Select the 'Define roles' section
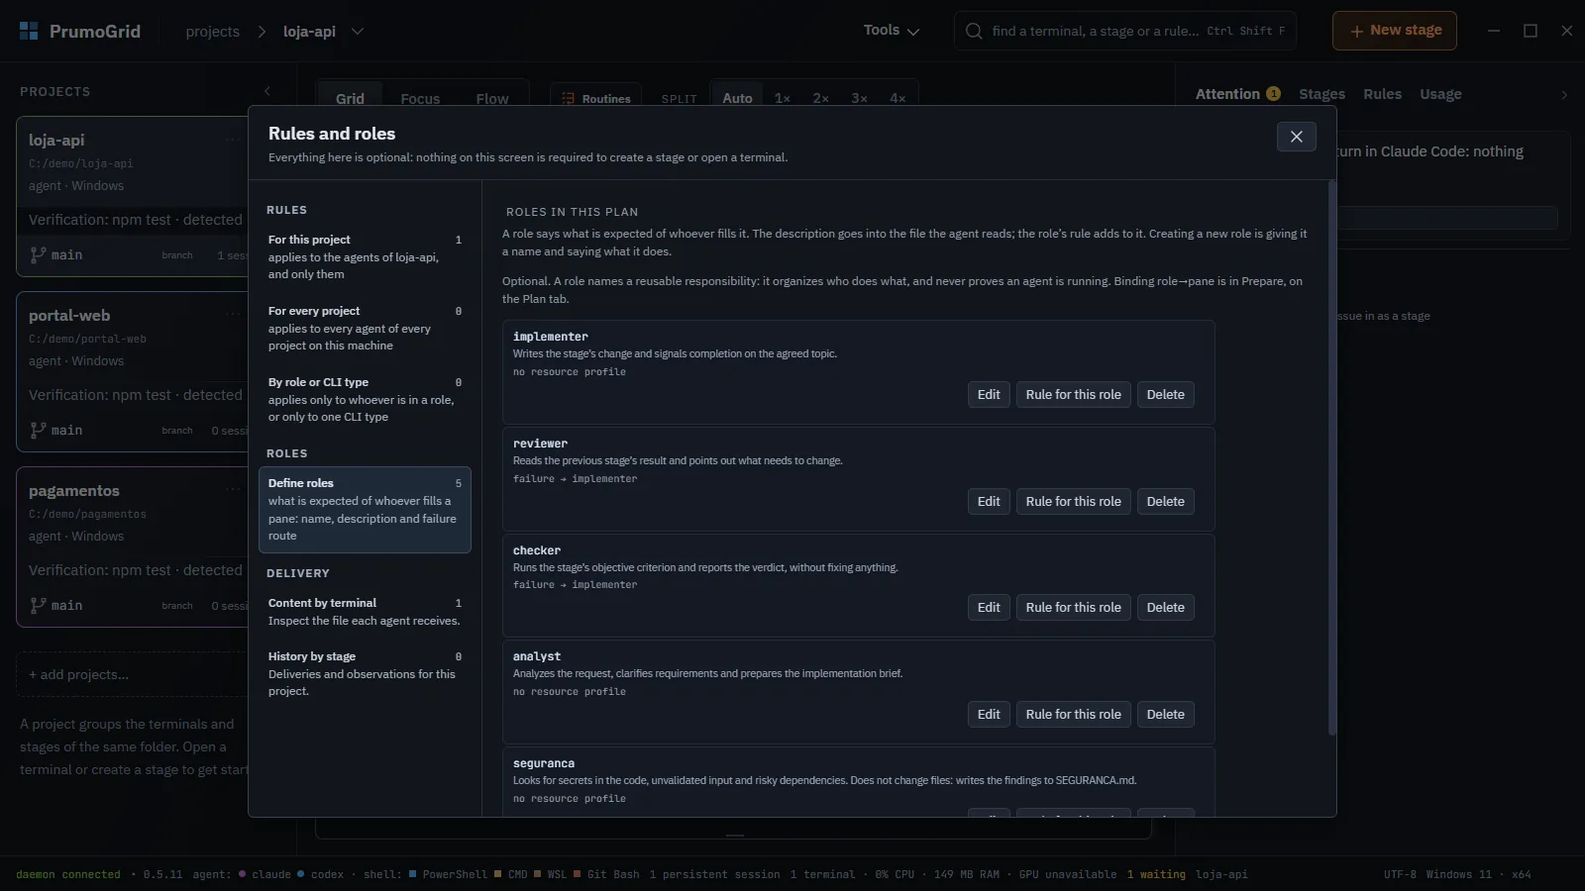This screenshot has width=1585, height=891. [365, 509]
